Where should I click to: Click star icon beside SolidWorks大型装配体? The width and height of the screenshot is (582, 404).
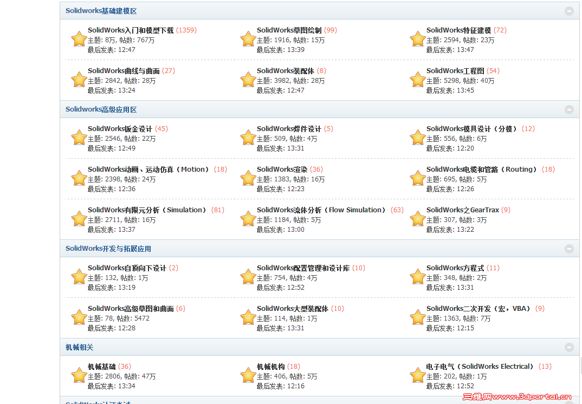(x=248, y=317)
